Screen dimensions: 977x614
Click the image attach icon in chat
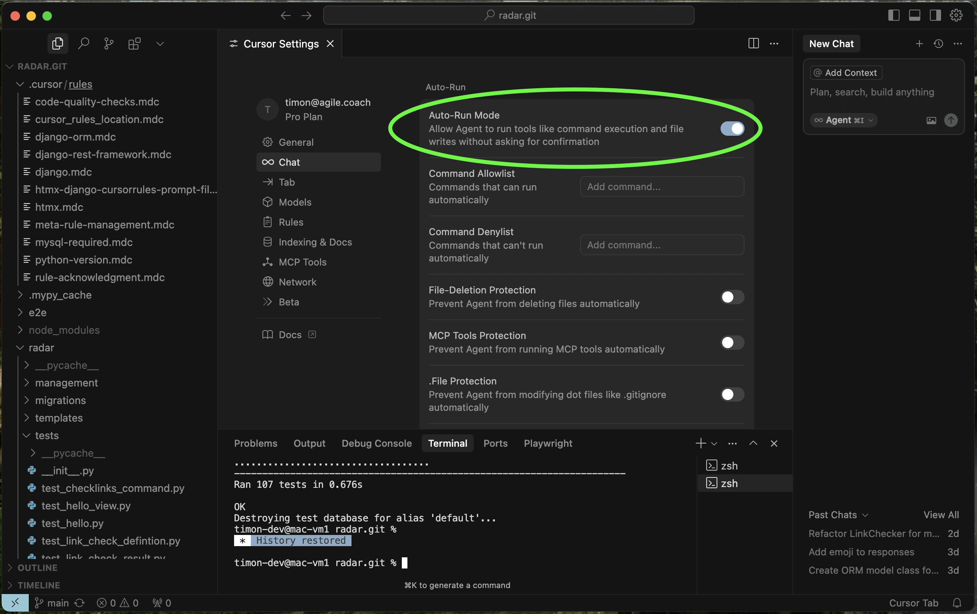(931, 121)
